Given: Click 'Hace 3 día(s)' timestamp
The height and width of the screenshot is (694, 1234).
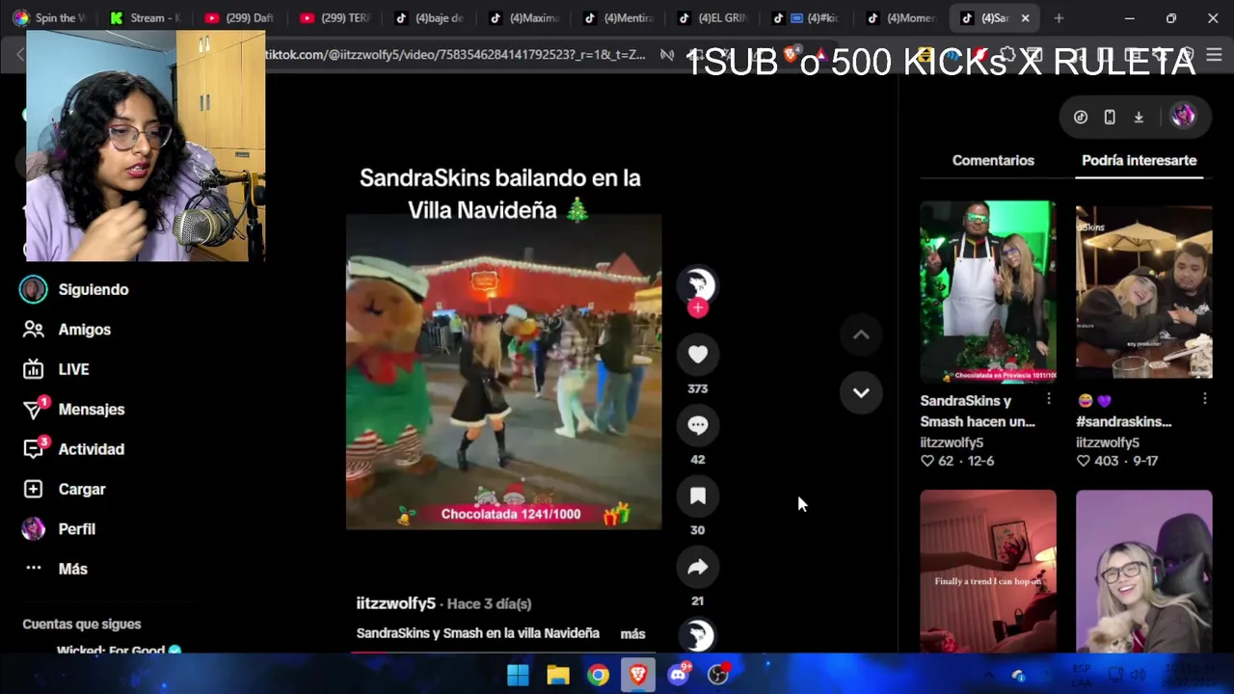Looking at the screenshot, I should pos(489,603).
